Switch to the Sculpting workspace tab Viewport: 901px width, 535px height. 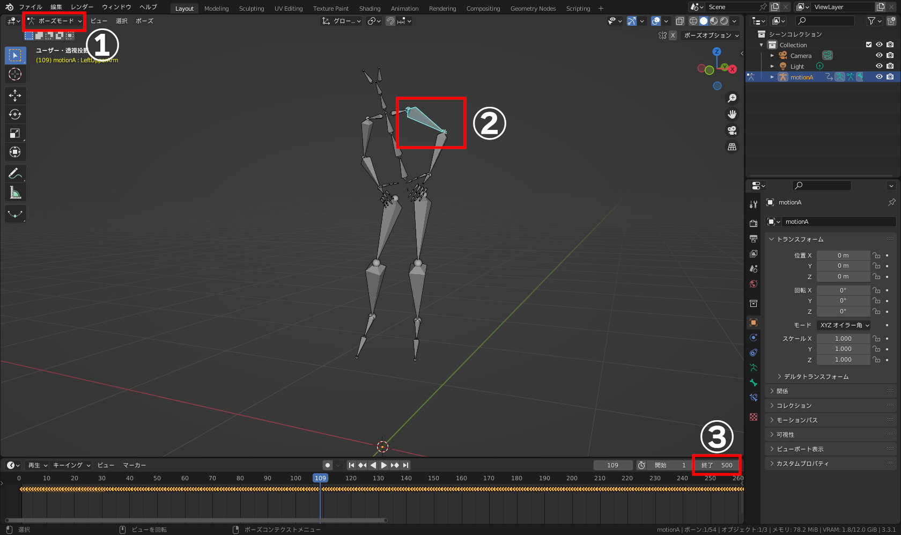[252, 8]
